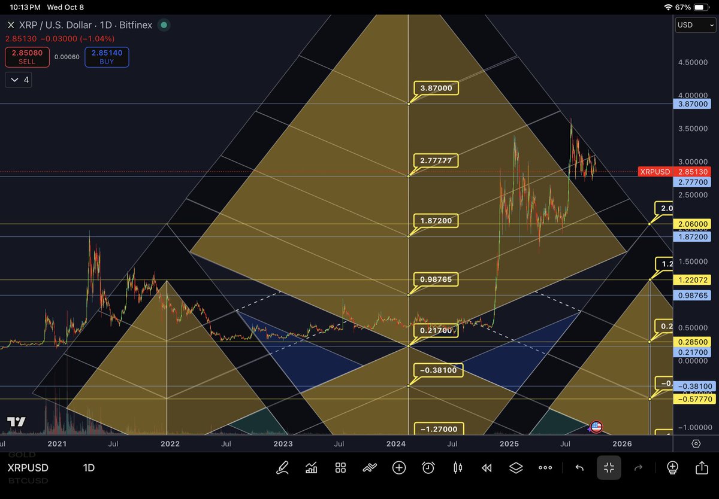Open the compare symbols icon
719x499 pixels.
[370, 468]
